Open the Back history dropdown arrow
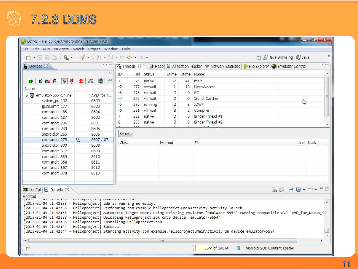 pos(135,58)
